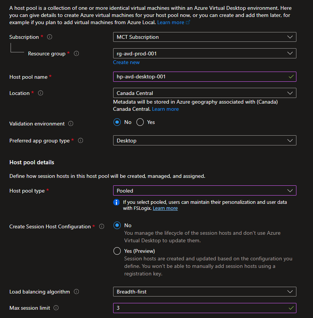Open the Preferred app group type dropdown
The height and width of the screenshot is (318, 313).
coord(205,141)
